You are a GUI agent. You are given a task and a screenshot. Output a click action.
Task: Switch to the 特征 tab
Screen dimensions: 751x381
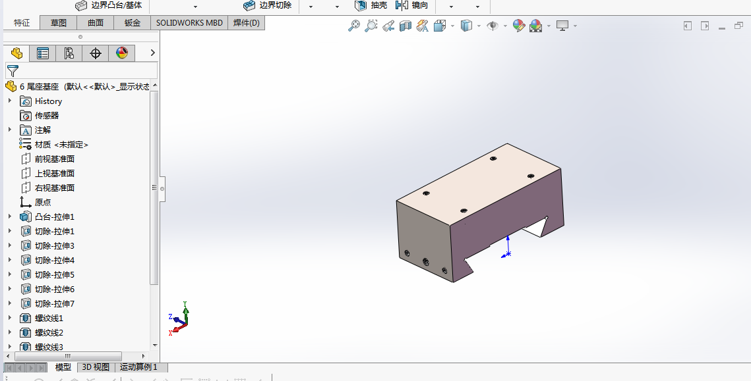(22, 23)
